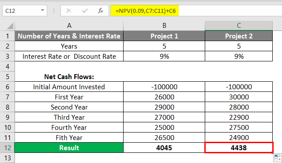Select Project 2 years value 5
This screenshot has width=282, height=163.
(x=239, y=46)
